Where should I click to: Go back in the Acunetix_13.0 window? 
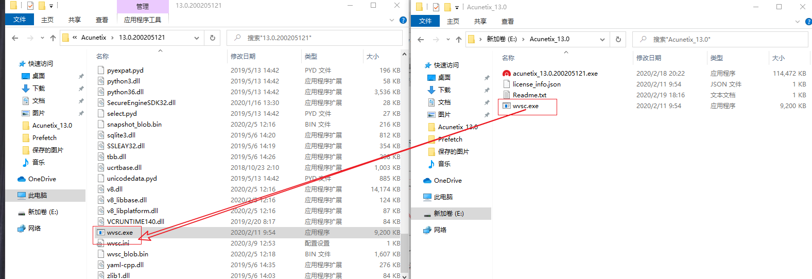(421, 39)
